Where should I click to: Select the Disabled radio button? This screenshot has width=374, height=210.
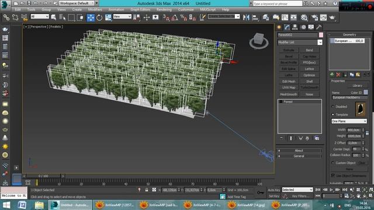pos(333,107)
